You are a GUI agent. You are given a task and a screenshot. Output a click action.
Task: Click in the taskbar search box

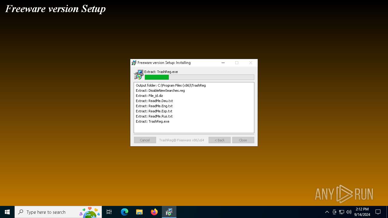click(x=58, y=212)
